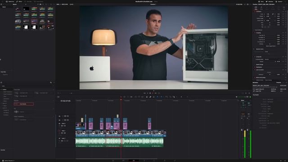Image resolution: width=288 pixels, height=162 pixels.
Task: Select the highlighted Cross Dissolve transition
Action: [x=24, y=104]
